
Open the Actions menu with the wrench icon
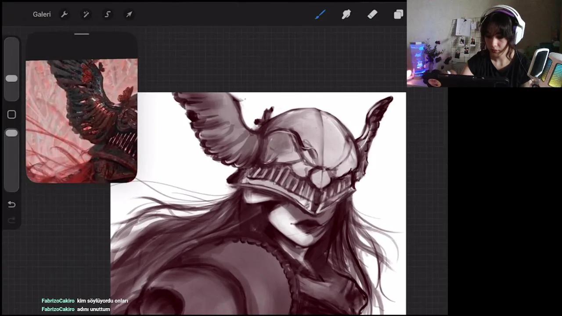click(64, 14)
